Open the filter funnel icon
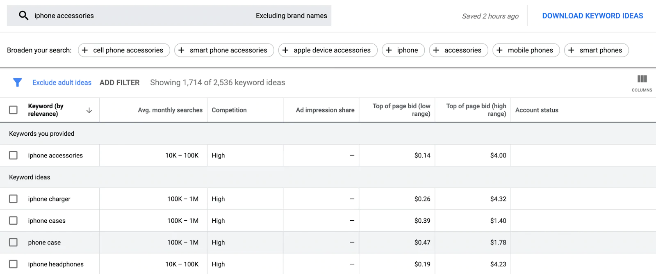This screenshot has width=656, height=274. coord(17,82)
